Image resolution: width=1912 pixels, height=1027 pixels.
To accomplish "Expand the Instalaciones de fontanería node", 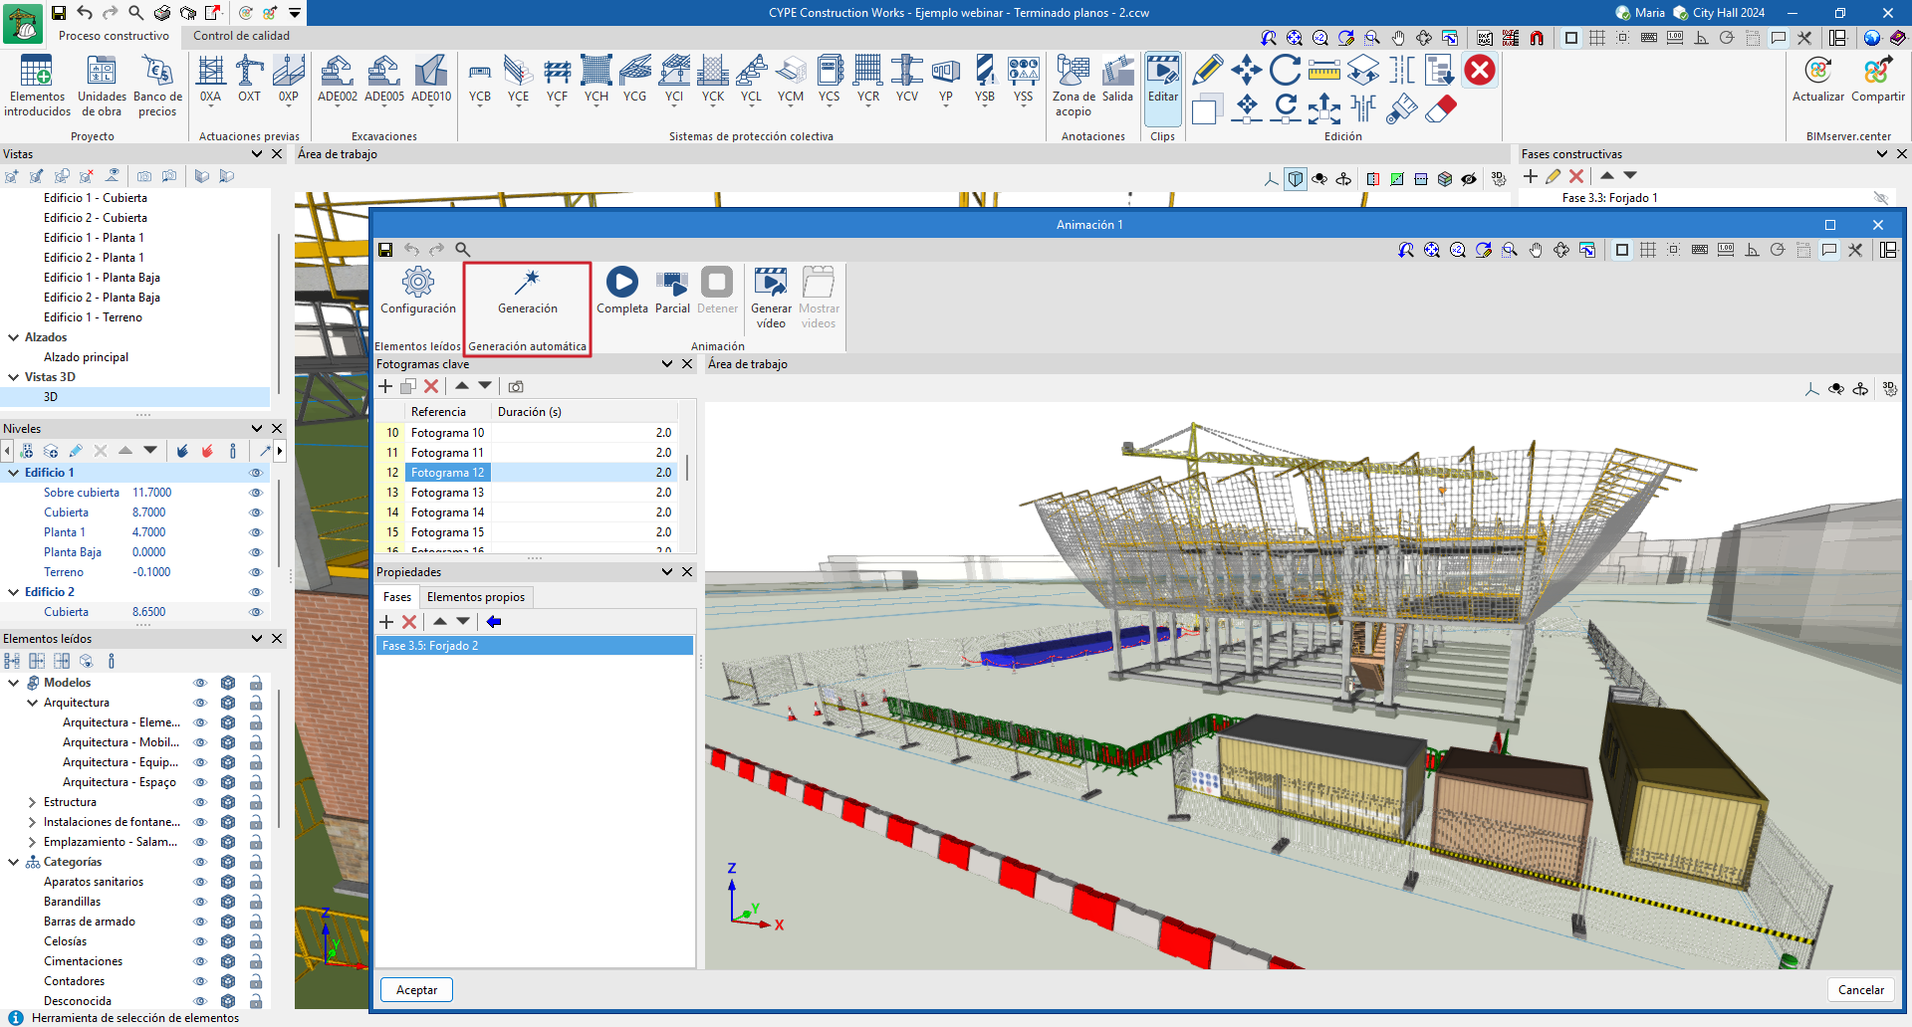I will point(32,822).
